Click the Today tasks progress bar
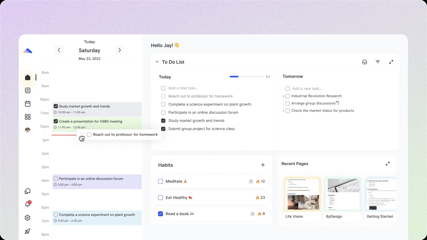 pos(246,76)
